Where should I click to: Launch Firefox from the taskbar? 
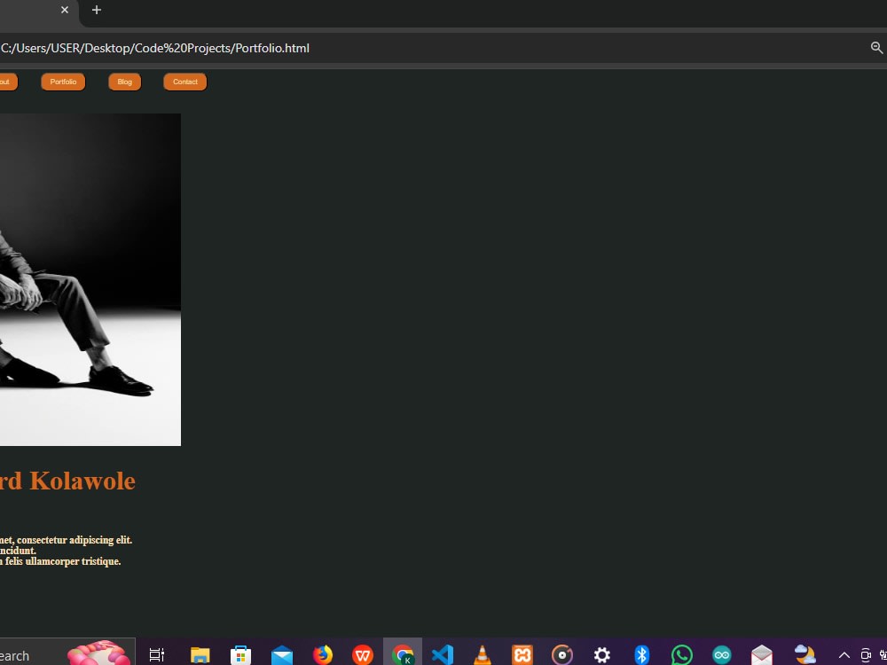[x=323, y=655]
